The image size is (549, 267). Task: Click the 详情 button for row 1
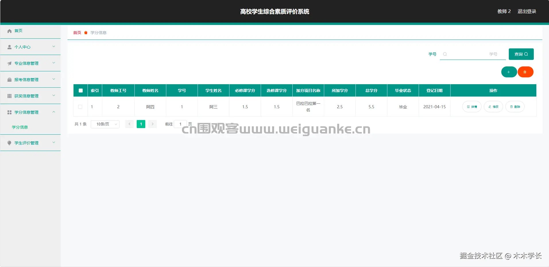(472, 107)
